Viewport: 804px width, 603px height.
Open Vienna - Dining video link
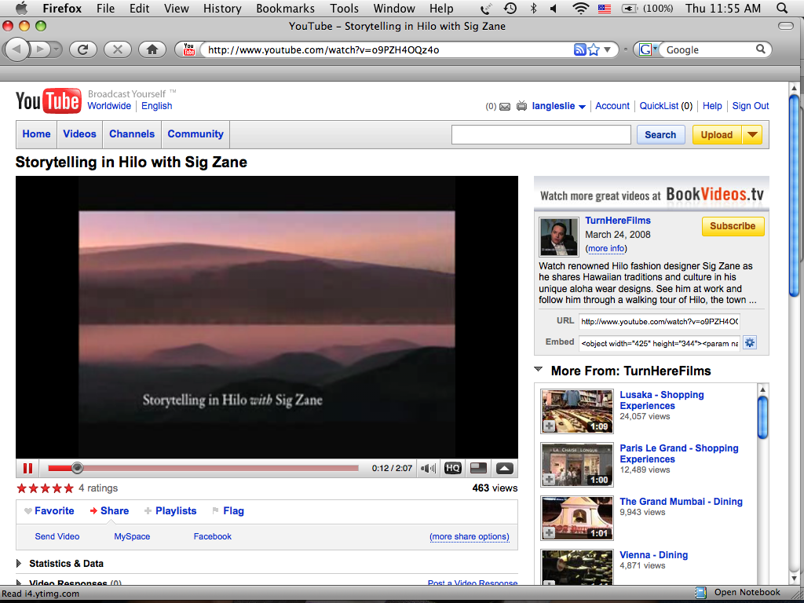(x=653, y=555)
